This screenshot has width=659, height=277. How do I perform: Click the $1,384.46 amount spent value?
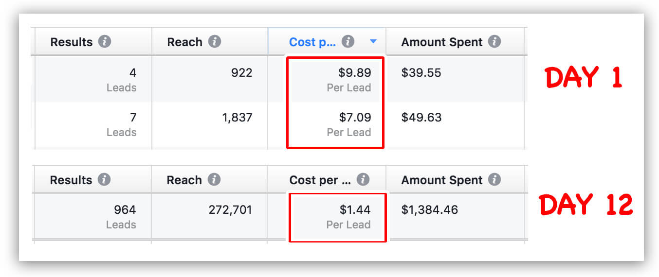(429, 210)
